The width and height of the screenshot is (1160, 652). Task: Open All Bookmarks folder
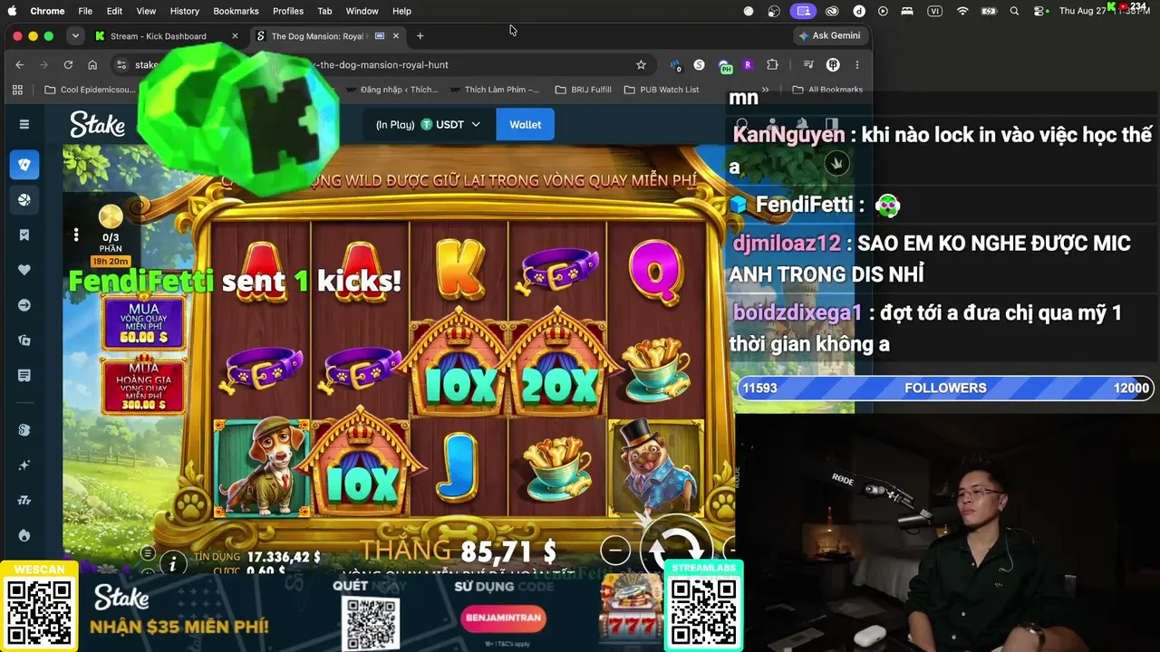point(827,90)
